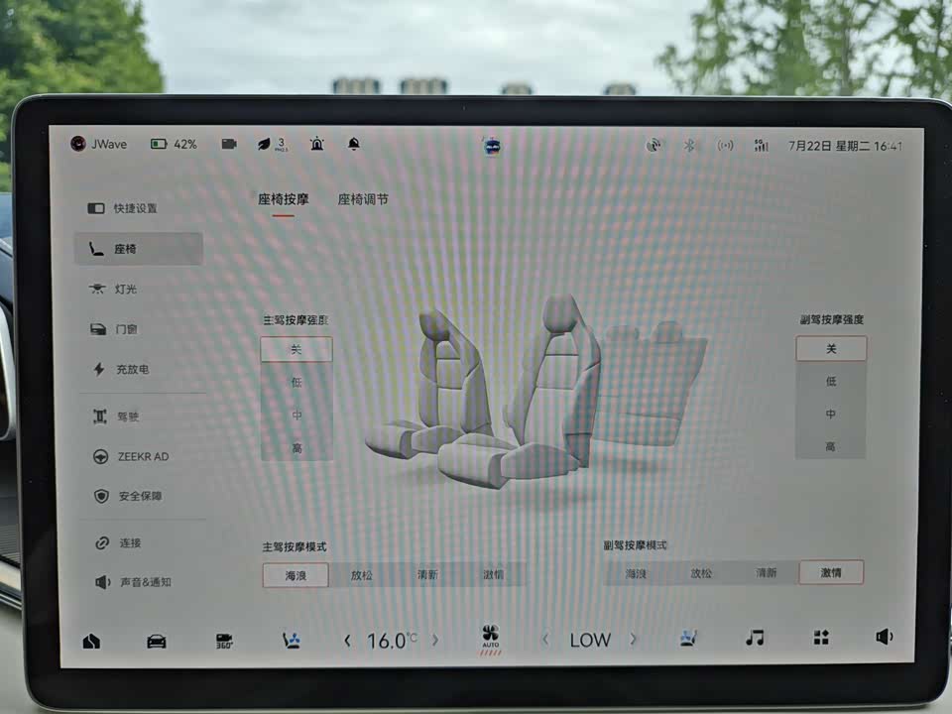Image resolution: width=952 pixels, height=714 pixels.
Task: Switch to the 座椅调节 tab
Action: click(363, 199)
